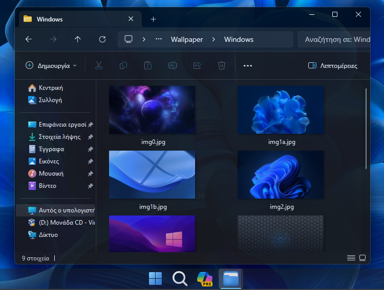Select the img2.jpg thumbnail
Screen dimensions: 384x290
(281, 175)
